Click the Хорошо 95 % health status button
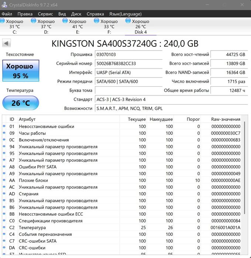The width and height of the screenshot is (251, 258). point(21,71)
